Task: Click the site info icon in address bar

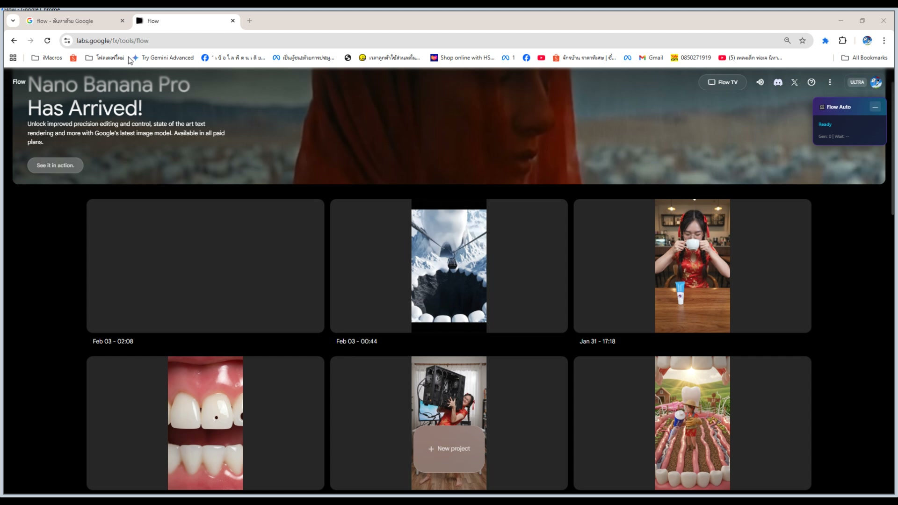Action: coord(66,41)
